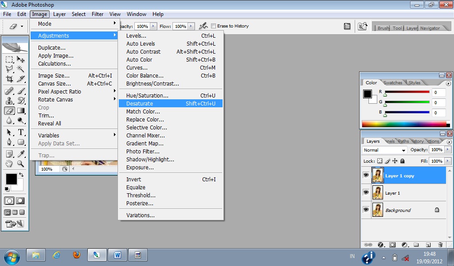Open the eraser Flow slider arrow
This screenshot has height=266, width=454.
(x=191, y=26)
